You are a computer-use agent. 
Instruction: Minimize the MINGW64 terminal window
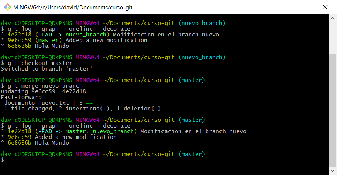click(x=281, y=7)
